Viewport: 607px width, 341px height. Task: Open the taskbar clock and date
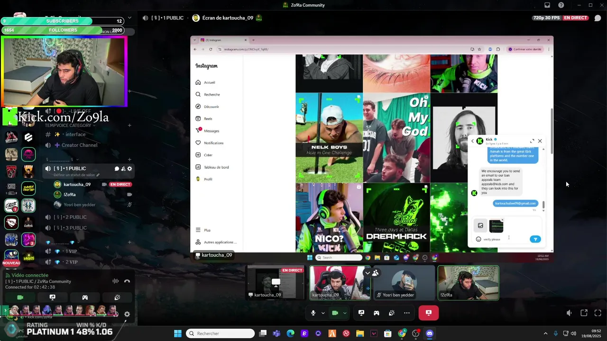[592, 333]
